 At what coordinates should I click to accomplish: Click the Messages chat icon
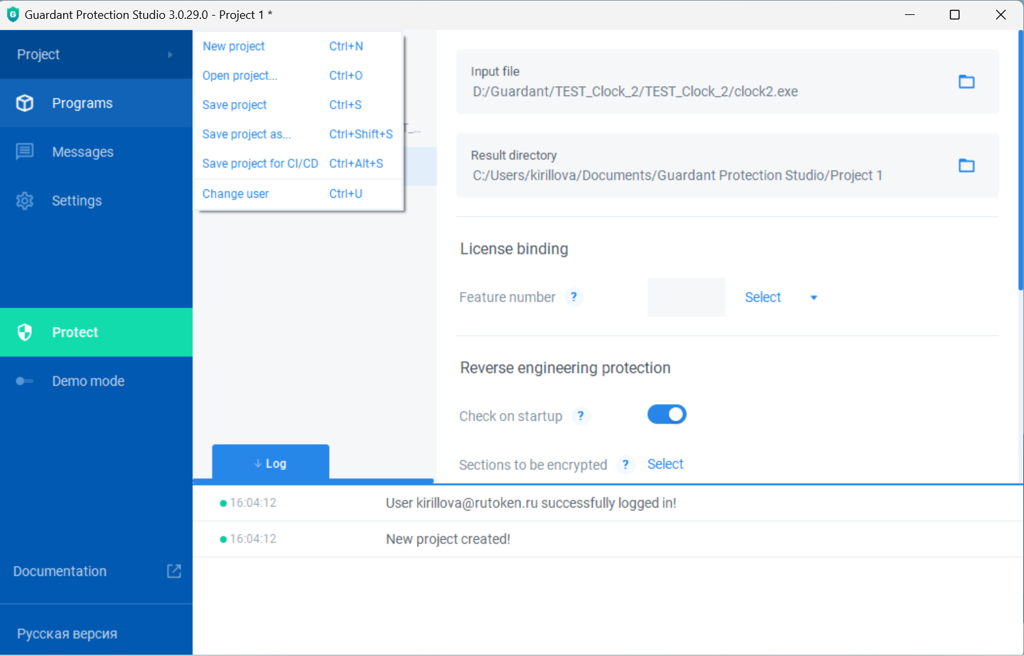[x=25, y=151]
